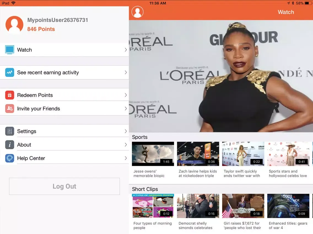Play the Sports stars and Hollywood celebs thumbnail
This screenshot has height=234, width=313.
point(288,154)
